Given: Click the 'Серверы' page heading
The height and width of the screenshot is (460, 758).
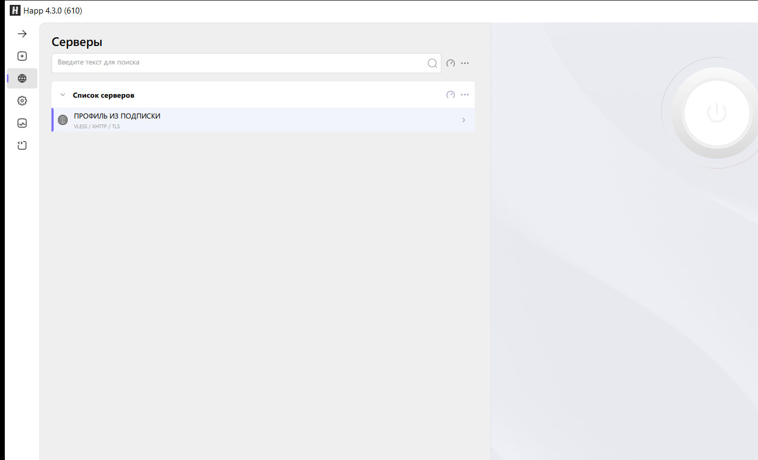Looking at the screenshot, I should pyautogui.click(x=77, y=42).
